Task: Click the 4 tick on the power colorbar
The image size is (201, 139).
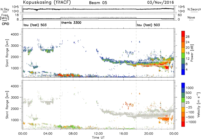Action: tap(186, 69)
